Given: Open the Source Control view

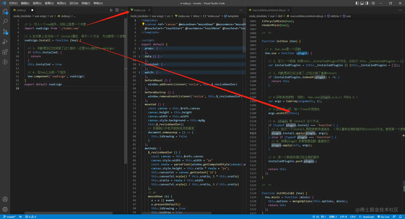Looking at the screenshot, I should (x=5, y=32).
